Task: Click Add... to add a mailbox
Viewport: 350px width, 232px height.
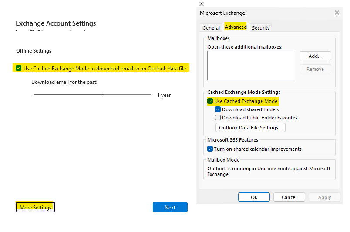Action: tap(315, 56)
